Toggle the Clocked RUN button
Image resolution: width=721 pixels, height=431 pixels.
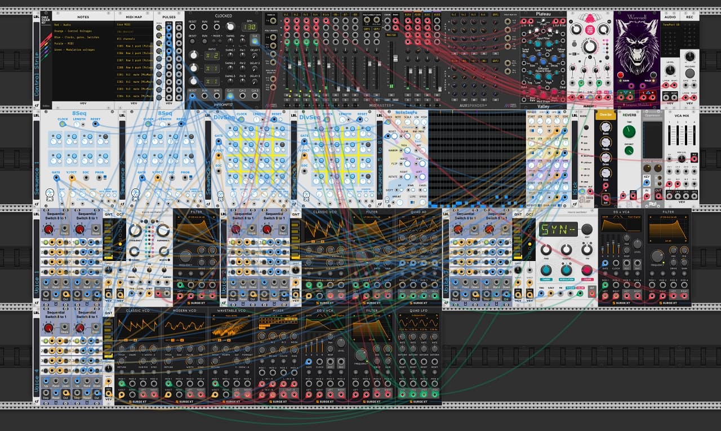tap(204, 41)
